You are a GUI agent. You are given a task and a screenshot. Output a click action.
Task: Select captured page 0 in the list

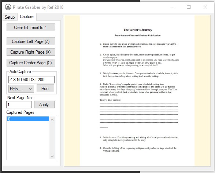click(x=28, y=119)
